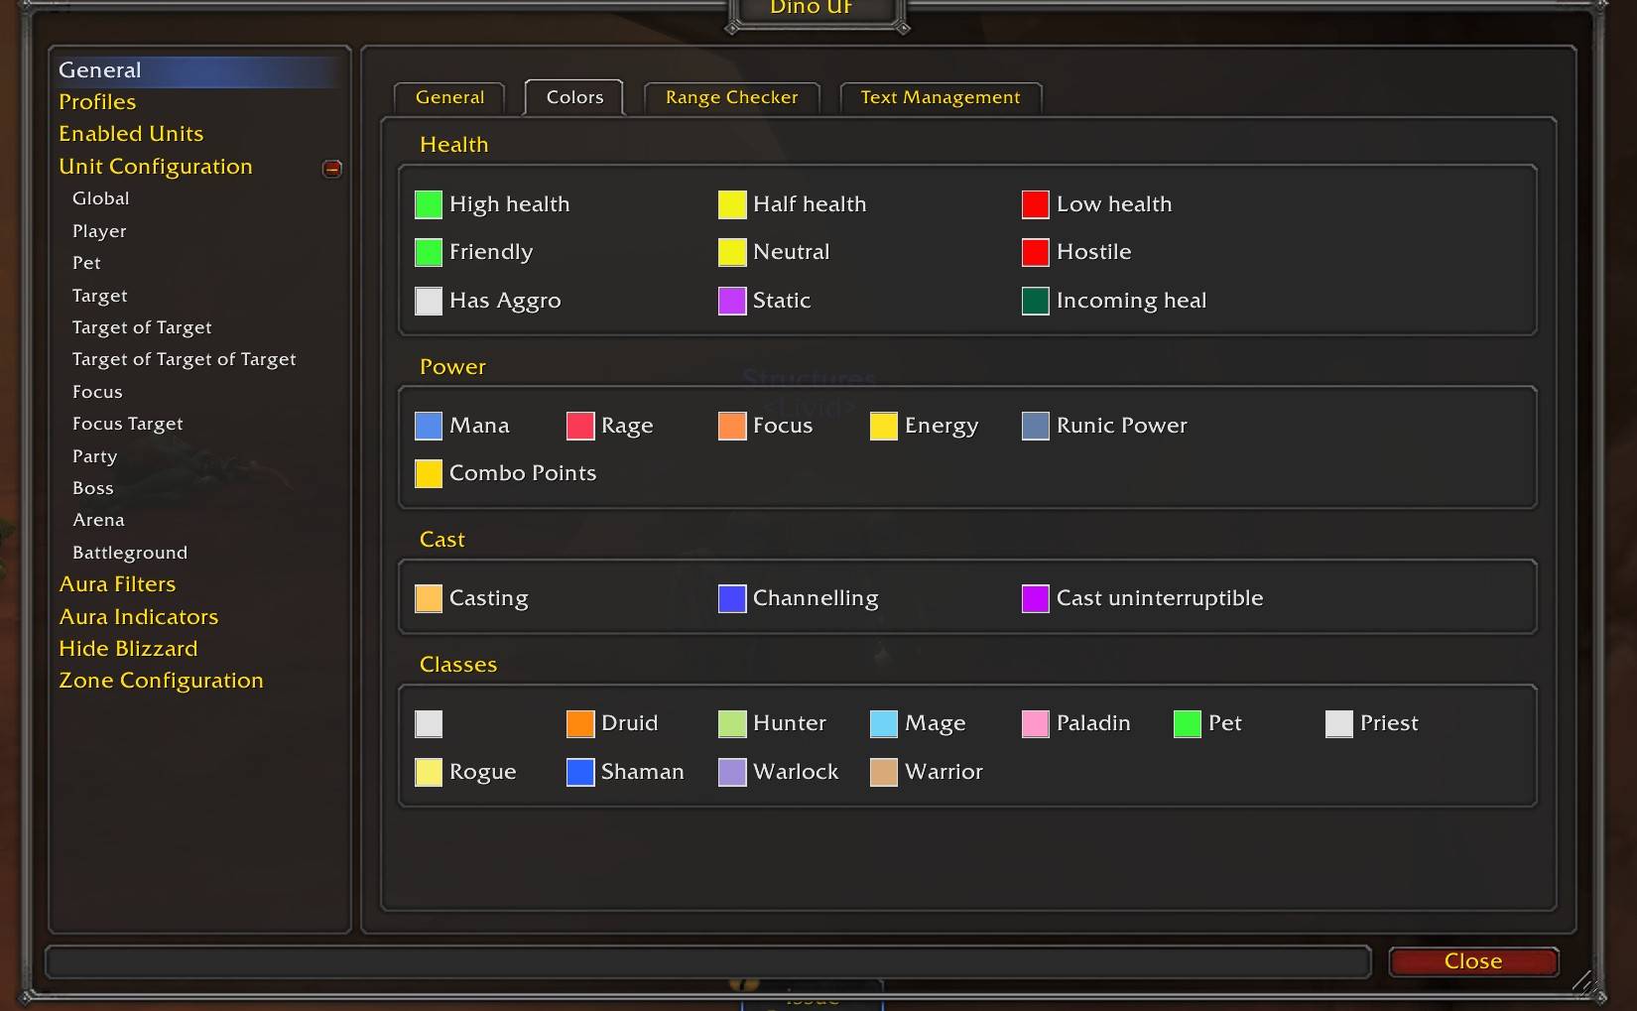Open the Warlock class color swatch

point(731,772)
